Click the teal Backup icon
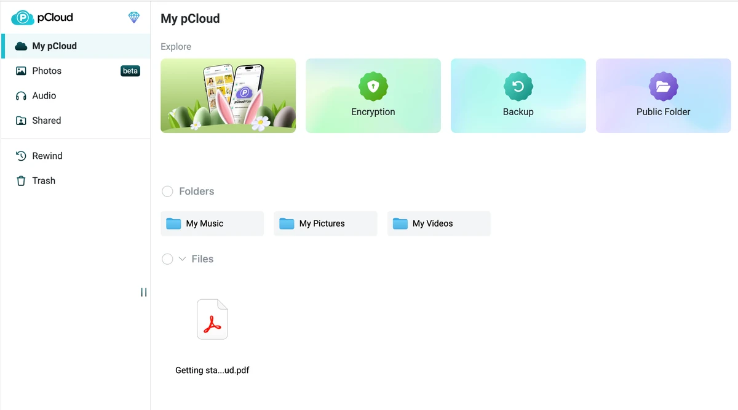The image size is (738, 410). click(x=518, y=87)
